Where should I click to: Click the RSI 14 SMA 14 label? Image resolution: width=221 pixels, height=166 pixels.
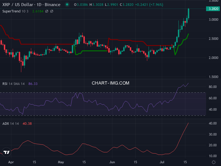pyautogui.click(x=14, y=84)
